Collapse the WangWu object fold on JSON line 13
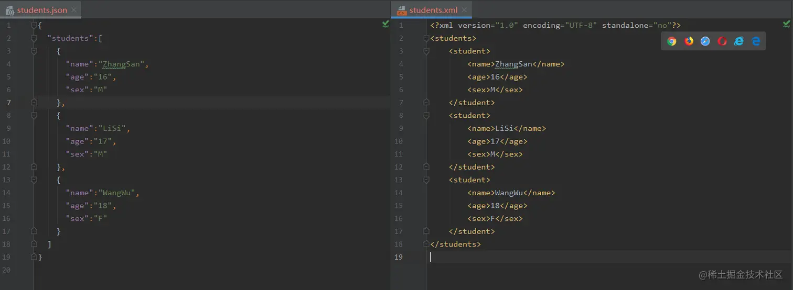Image resolution: width=793 pixels, height=290 pixels. (34, 180)
